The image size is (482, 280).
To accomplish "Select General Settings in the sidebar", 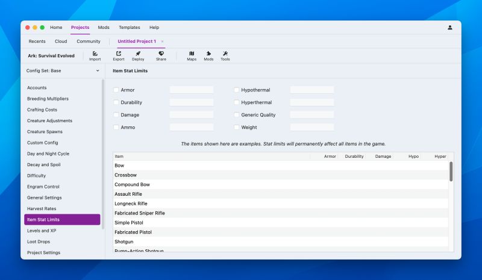I will pyautogui.click(x=62, y=198).
